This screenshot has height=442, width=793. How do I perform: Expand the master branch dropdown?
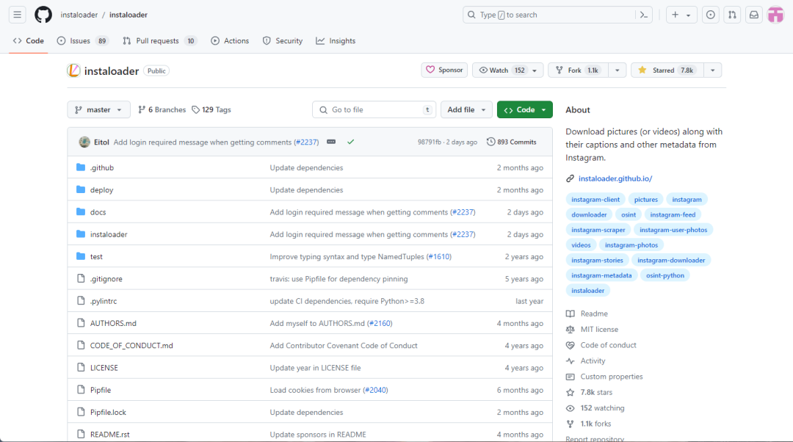click(x=98, y=109)
